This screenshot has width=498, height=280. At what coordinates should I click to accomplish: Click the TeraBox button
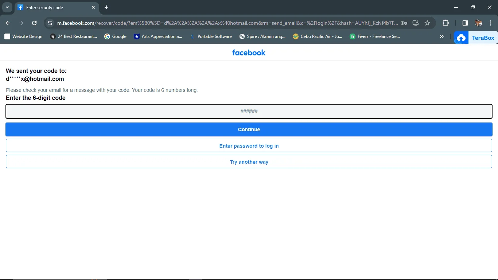point(476,38)
